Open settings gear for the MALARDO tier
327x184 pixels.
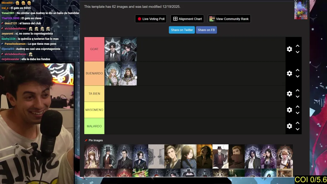pos(289,126)
